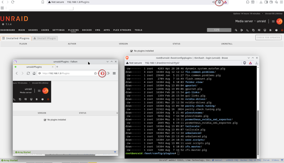284x163 pixels.
Task: Click 'tailscale.plg' in the terminal listing
Action: [195, 130]
